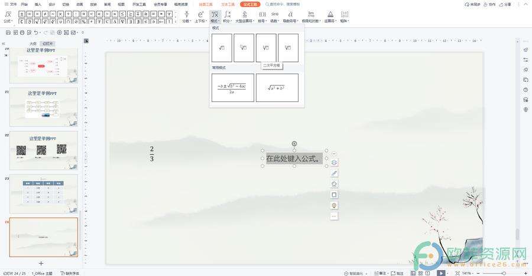The image size is (532, 276).
Task: Insert the less-than-or-equal ≤ symbol
Action: pos(122,14)
